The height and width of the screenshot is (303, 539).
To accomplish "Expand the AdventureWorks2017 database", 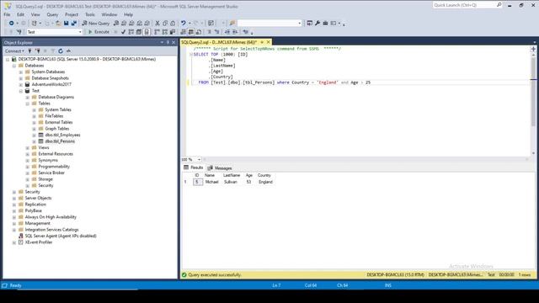I will click(20, 84).
